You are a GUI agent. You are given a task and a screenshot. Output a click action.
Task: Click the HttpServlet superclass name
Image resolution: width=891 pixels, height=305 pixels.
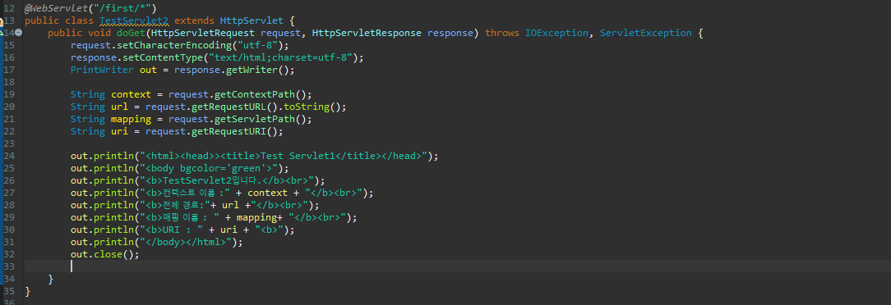[252, 21]
